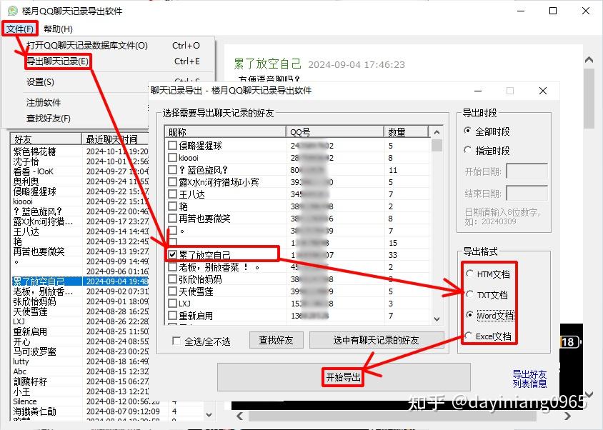Check the 王八达 friend checkbox
Screen dimensions: 603x430
tap(173, 194)
